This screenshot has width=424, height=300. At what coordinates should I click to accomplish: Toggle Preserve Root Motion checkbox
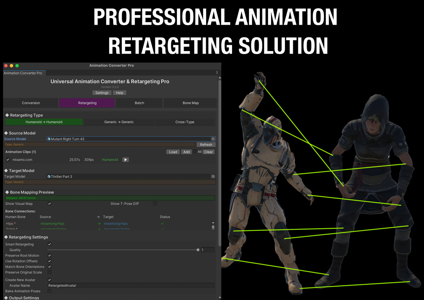[49, 255]
